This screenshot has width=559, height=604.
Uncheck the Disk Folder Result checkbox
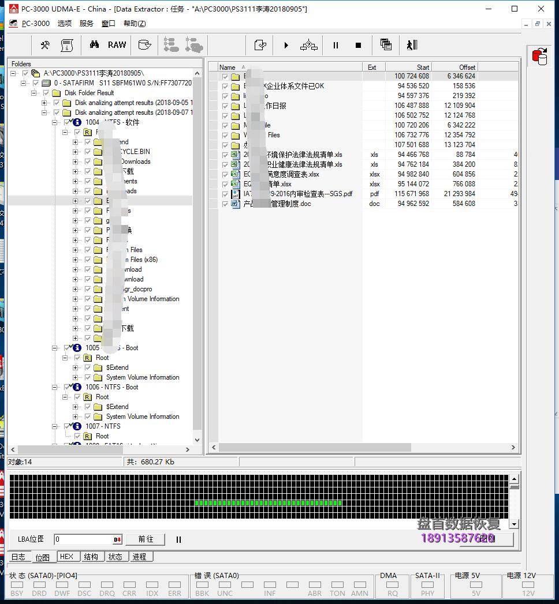coord(46,93)
